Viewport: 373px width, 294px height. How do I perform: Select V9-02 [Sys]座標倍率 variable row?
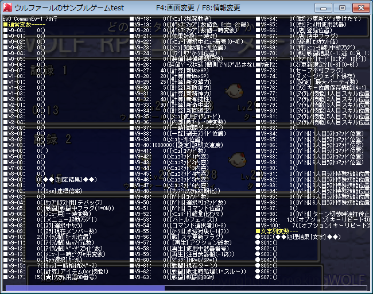point(43,191)
